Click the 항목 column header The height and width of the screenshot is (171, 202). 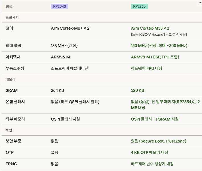9,7
